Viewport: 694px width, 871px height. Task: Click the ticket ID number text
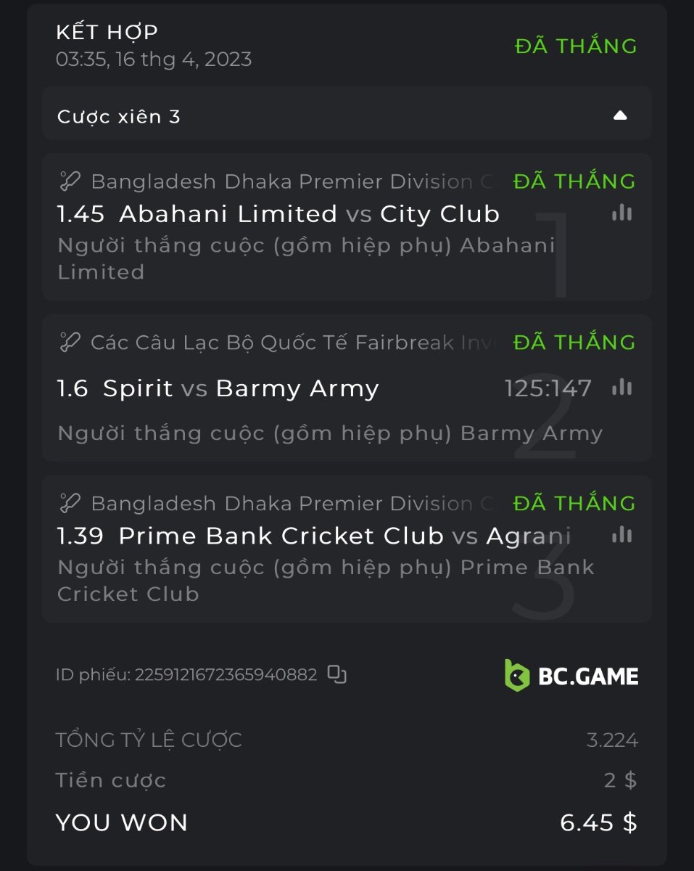point(226,675)
